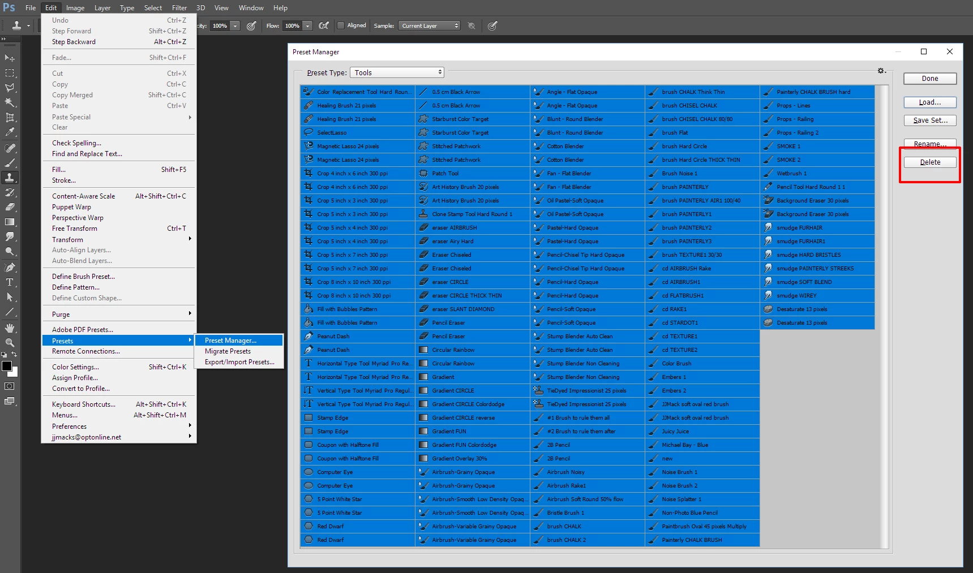This screenshot has width=973, height=573.
Task: Toggle ignore adjustment layers when cloning
Action: (x=471, y=25)
